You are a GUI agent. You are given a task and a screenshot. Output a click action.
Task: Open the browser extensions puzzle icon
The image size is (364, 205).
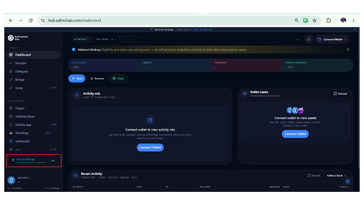coord(328,21)
